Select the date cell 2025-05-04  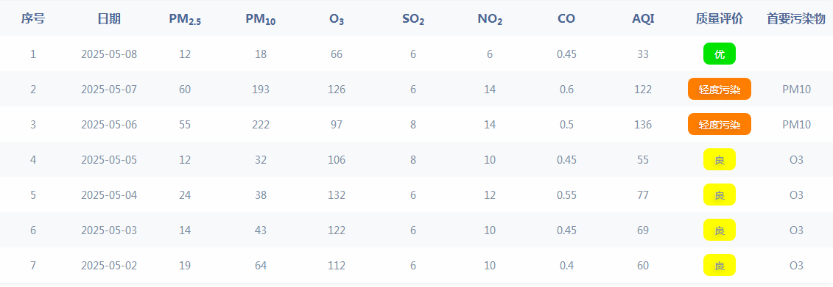(x=109, y=195)
